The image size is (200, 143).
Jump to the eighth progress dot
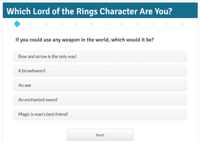pos(122,24)
